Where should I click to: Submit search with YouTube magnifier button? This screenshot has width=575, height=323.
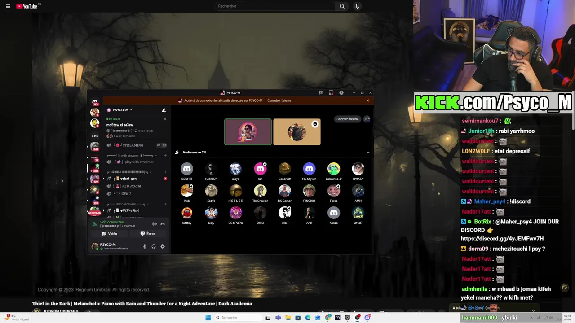point(342,6)
